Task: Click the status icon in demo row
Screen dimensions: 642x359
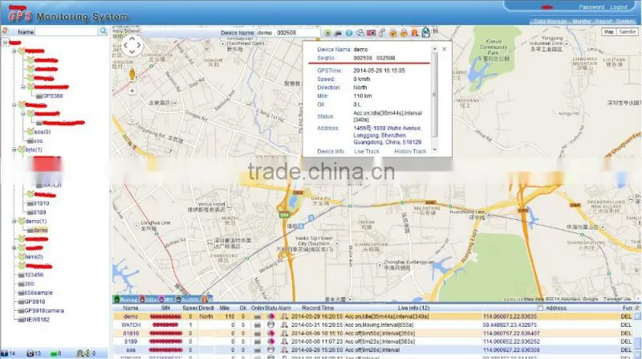Action: click(270, 316)
